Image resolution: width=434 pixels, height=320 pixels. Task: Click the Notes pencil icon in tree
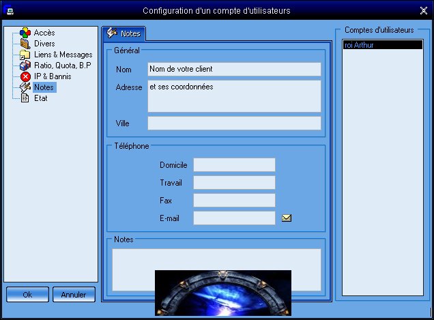point(25,87)
